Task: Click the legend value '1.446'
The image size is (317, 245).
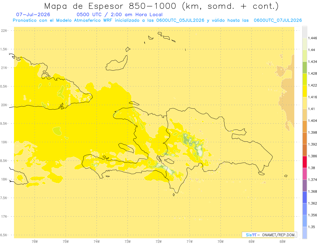Action: [313, 38]
